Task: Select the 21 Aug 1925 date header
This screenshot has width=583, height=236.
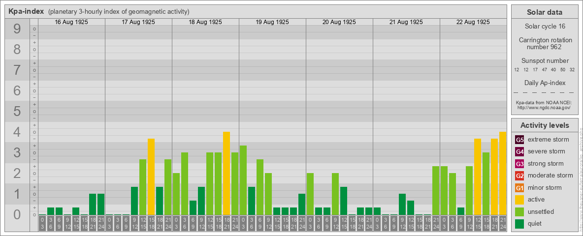Action: [x=406, y=22]
